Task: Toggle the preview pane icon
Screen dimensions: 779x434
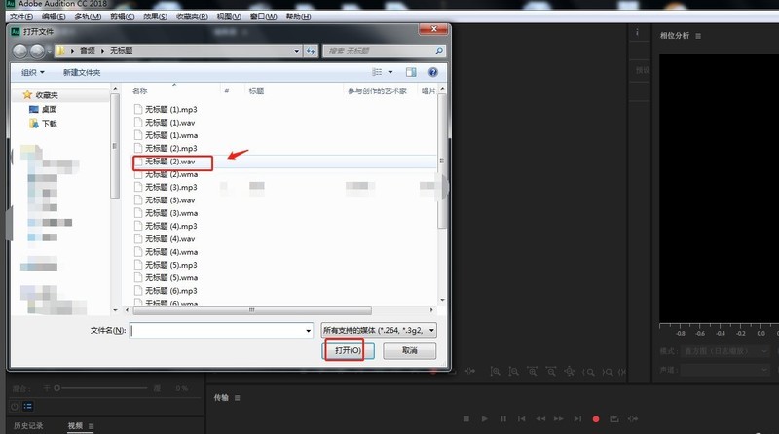Action: pos(411,72)
